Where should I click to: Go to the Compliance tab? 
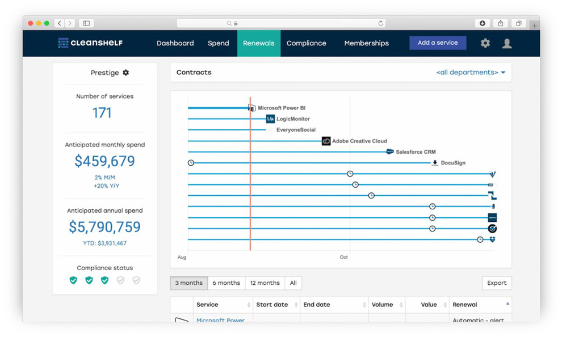(307, 43)
